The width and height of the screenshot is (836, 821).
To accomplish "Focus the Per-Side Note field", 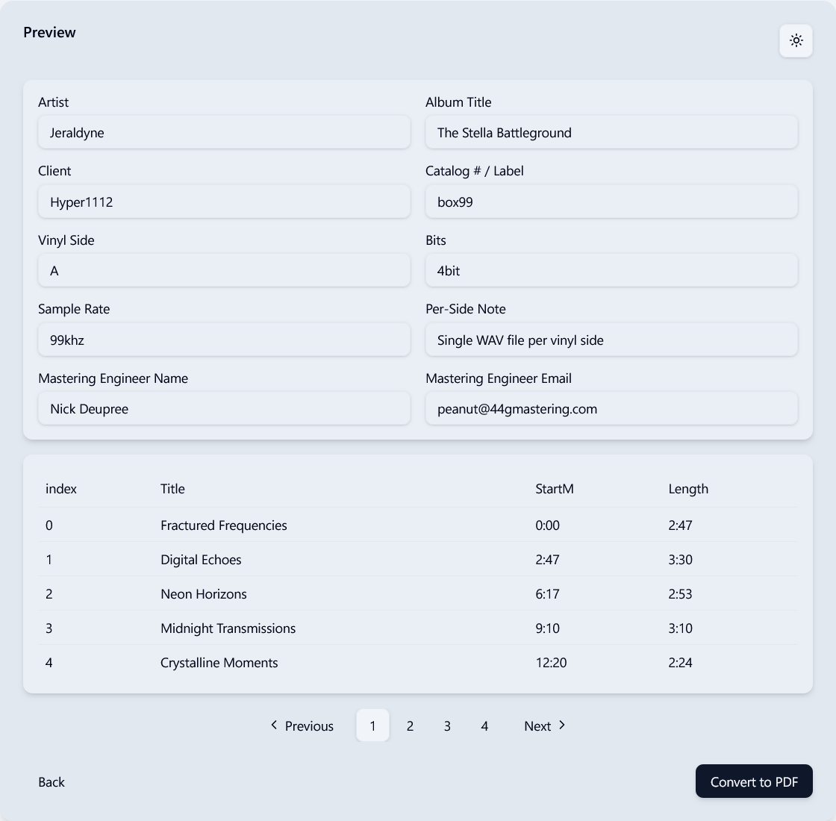I will click(611, 340).
